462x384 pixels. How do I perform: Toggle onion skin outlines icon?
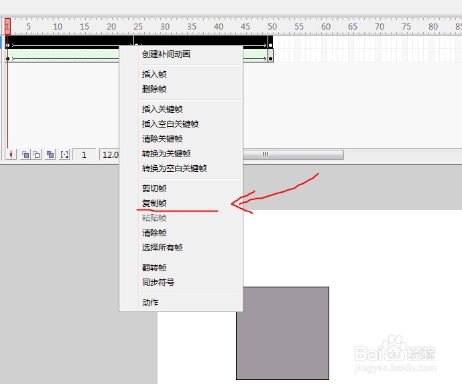(x=36, y=154)
